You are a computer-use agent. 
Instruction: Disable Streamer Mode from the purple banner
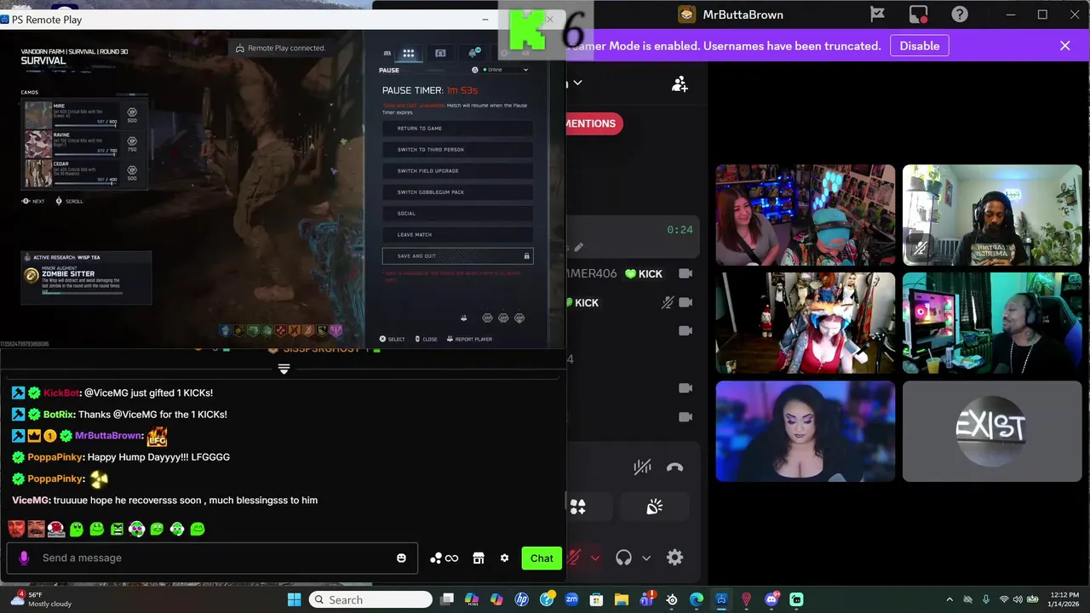point(920,46)
